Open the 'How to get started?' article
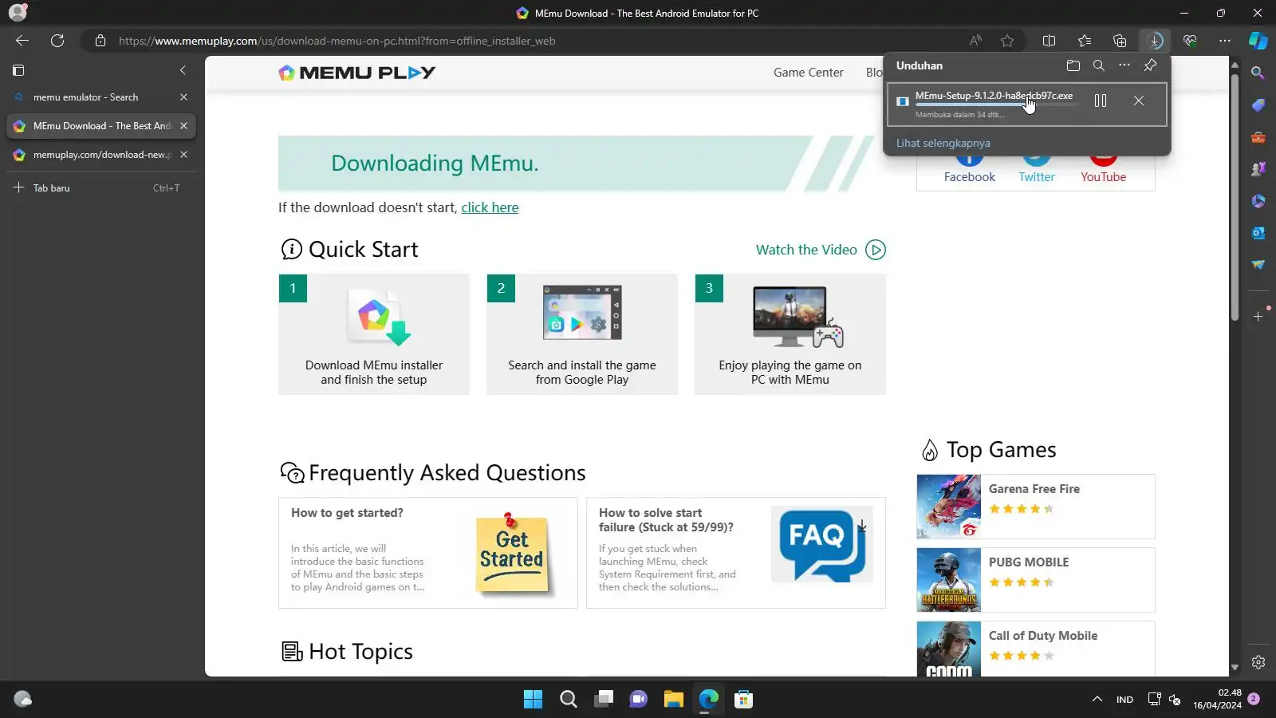 [428, 553]
